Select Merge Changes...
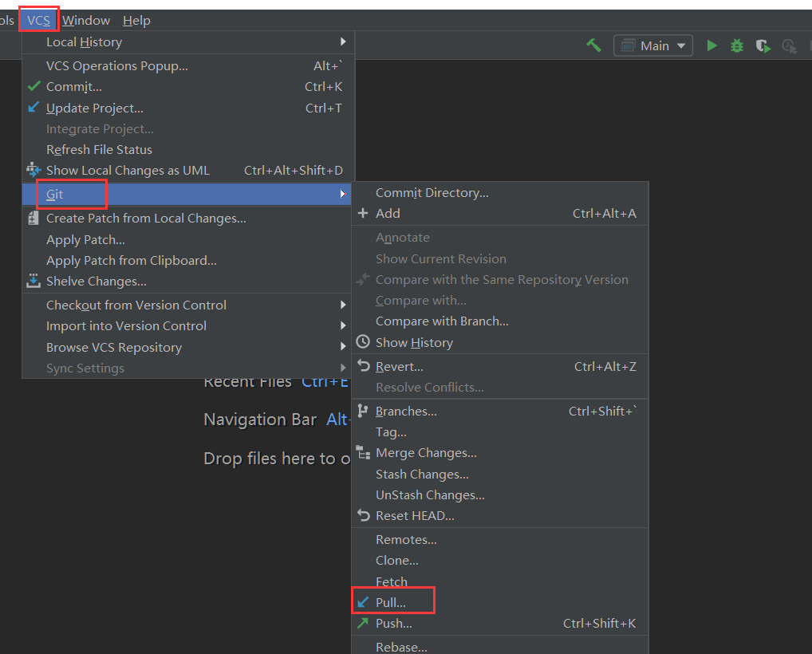Image resolution: width=812 pixels, height=654 pixels. click(x=500, y=453)
